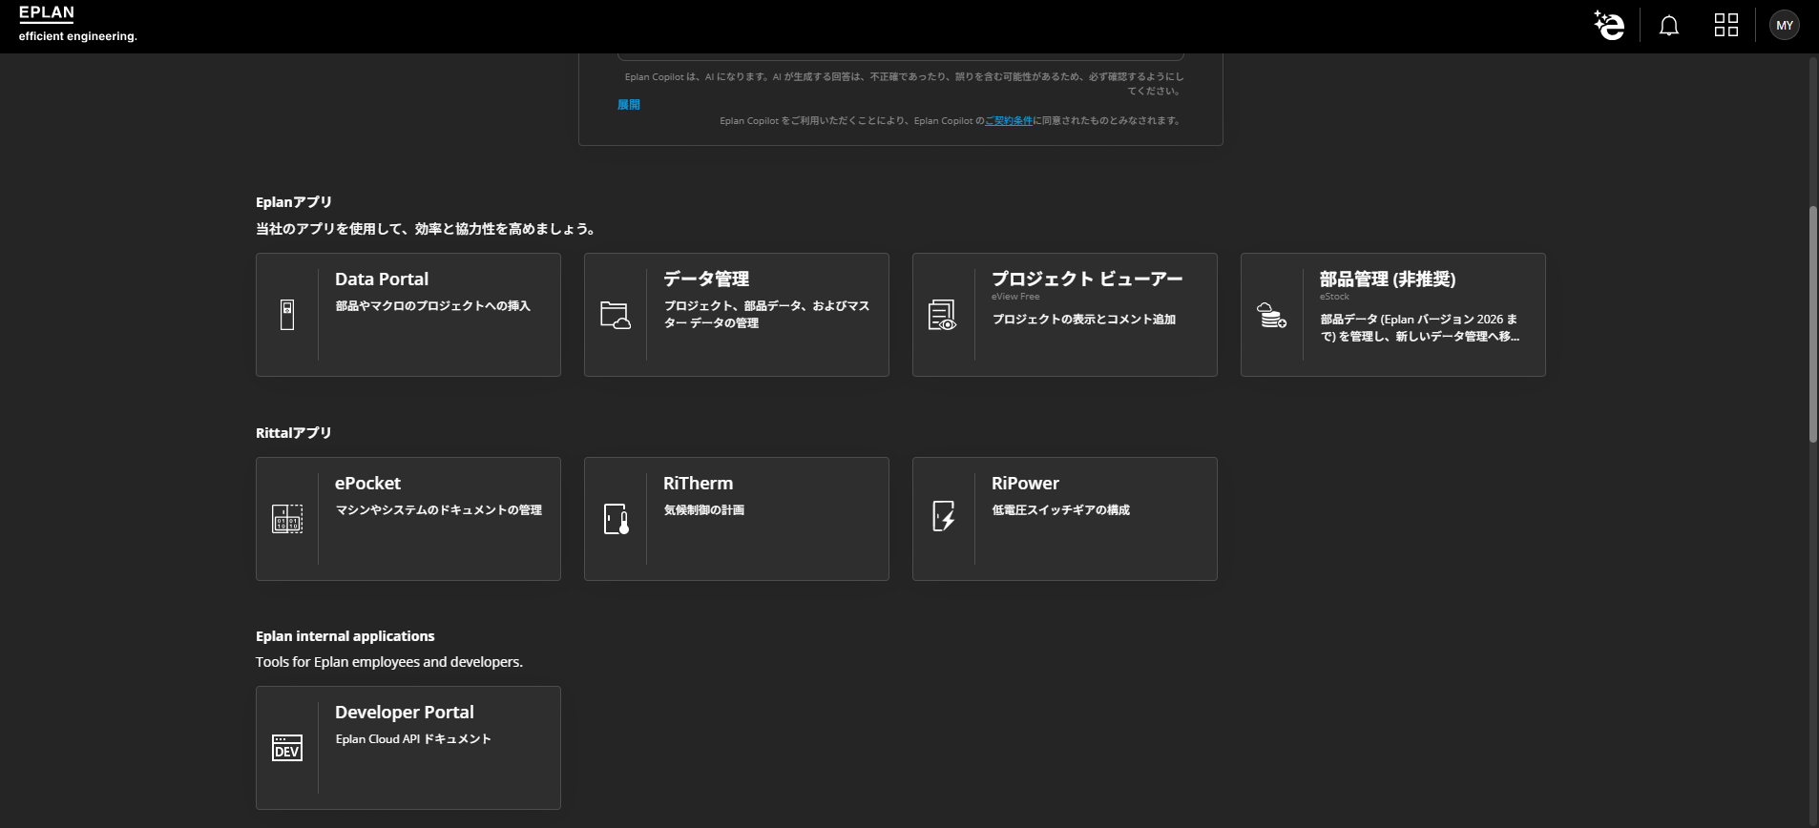Click the ePocket card icon
The image size is (1819, 828).
click(x=287, y=519)
